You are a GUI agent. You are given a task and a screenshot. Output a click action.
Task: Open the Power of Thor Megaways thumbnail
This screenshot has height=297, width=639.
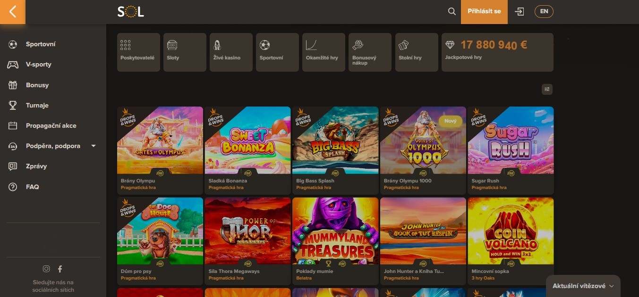pyautogui.click(x=248, y=231)
